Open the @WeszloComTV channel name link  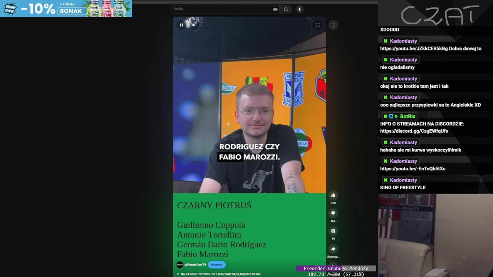tap(195, 265)
